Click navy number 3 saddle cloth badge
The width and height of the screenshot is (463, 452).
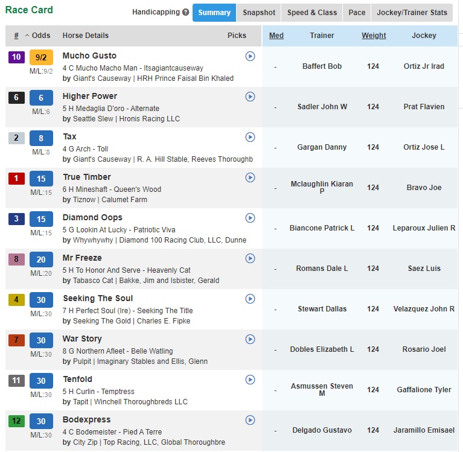click(16, 219)
